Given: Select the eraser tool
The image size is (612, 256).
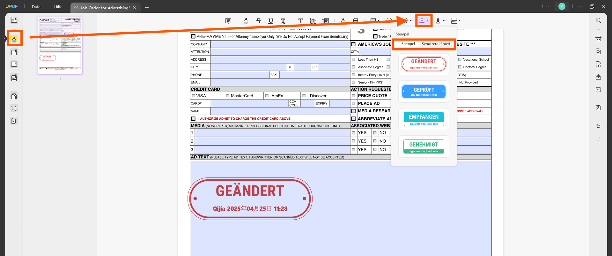Looking at the screenshot, I should coord(356,21).
